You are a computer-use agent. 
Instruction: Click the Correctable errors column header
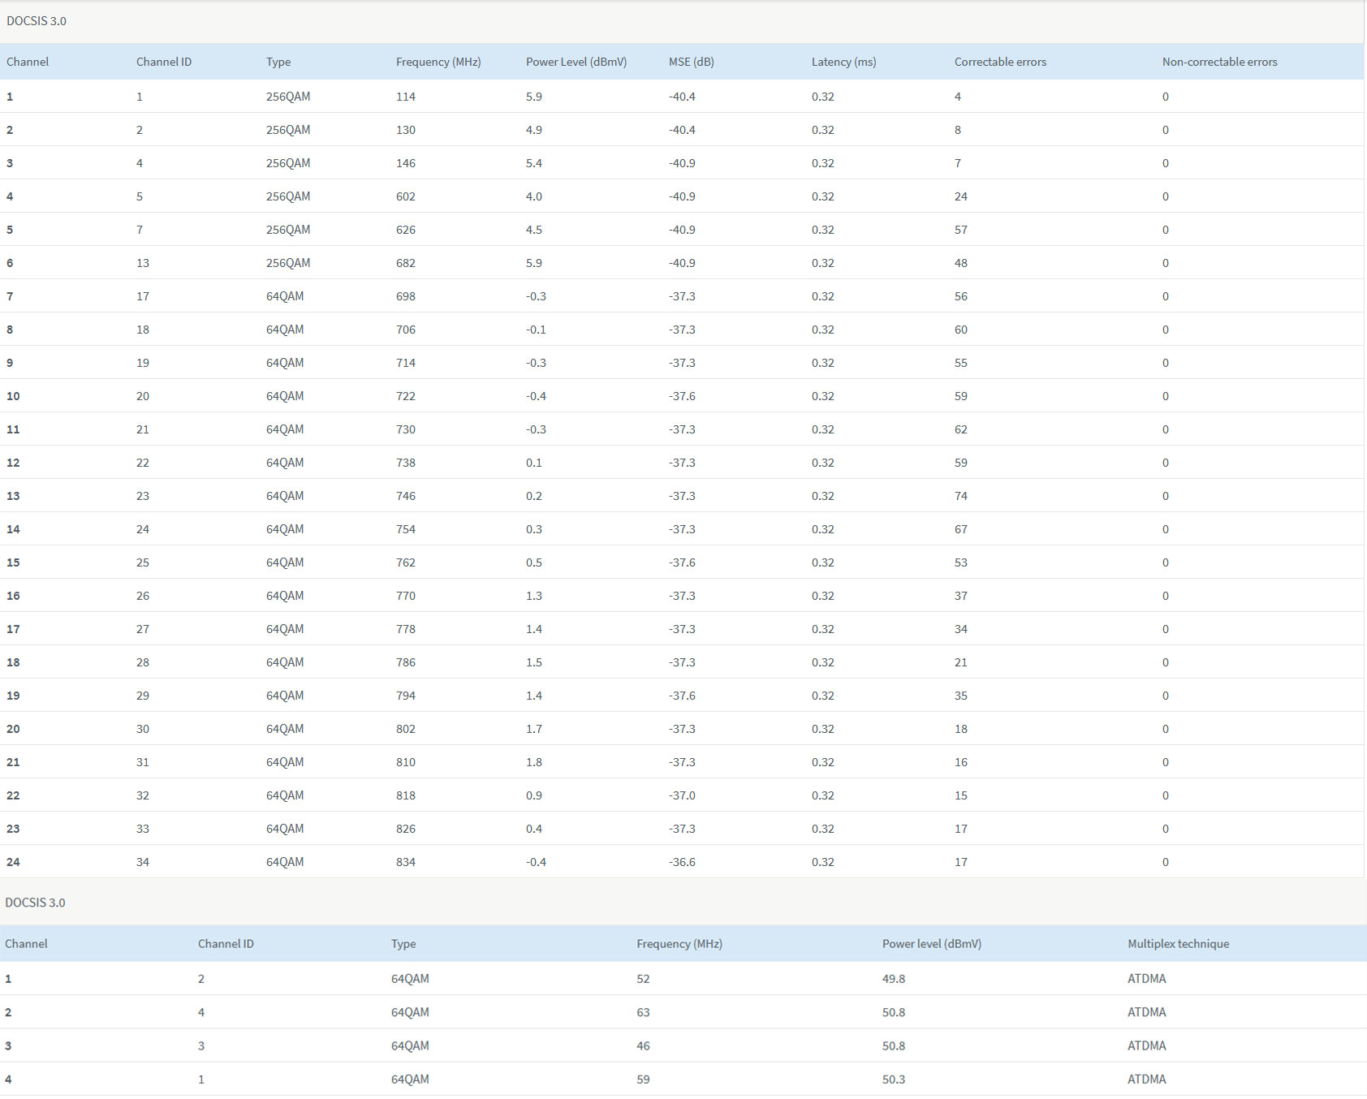coord(1000,62)
